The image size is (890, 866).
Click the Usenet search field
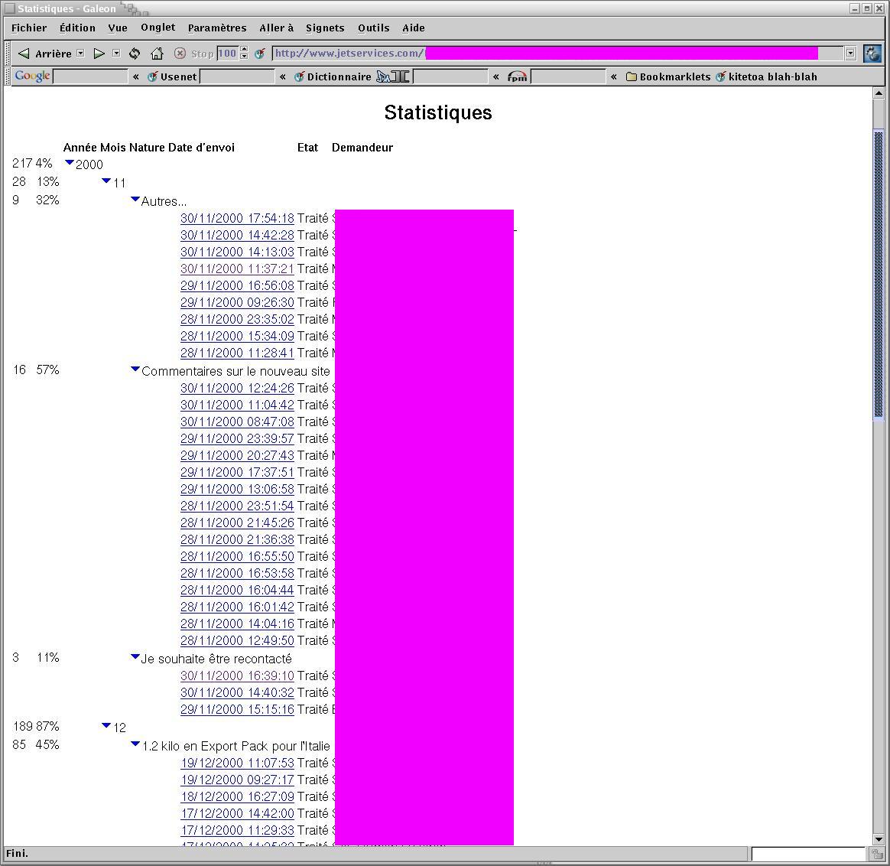[237, 77]
